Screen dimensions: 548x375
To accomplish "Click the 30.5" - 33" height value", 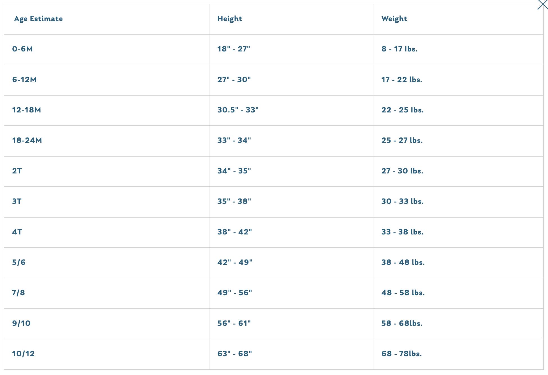I will click(x=238, y=110).
